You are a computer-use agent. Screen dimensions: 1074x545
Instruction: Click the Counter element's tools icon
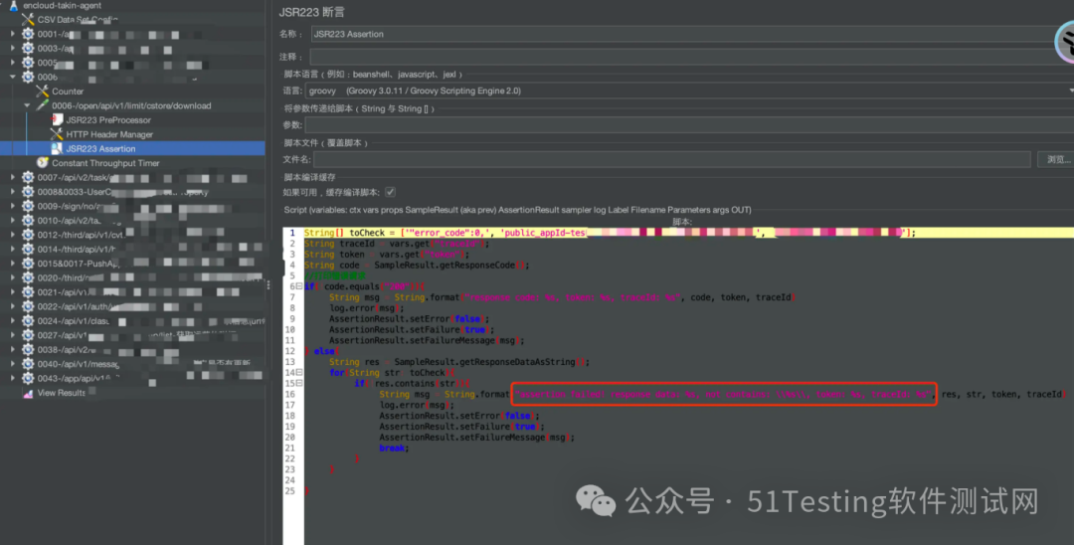click(43, 91)
